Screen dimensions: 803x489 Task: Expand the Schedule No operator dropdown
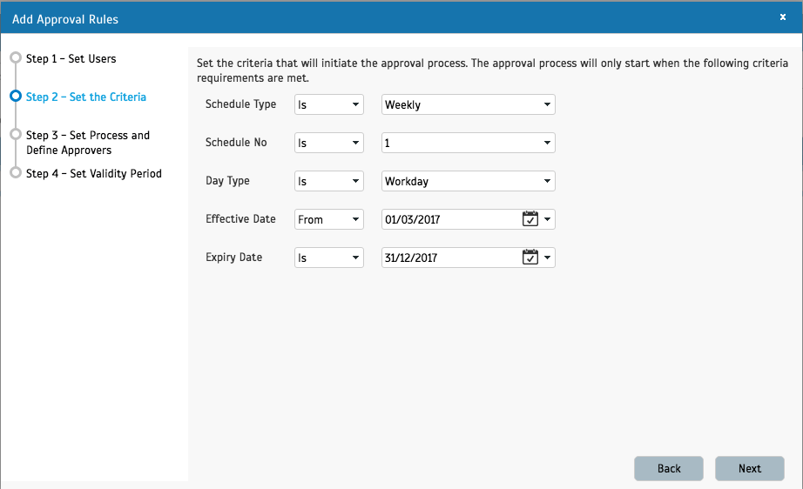tap(328, 143)
